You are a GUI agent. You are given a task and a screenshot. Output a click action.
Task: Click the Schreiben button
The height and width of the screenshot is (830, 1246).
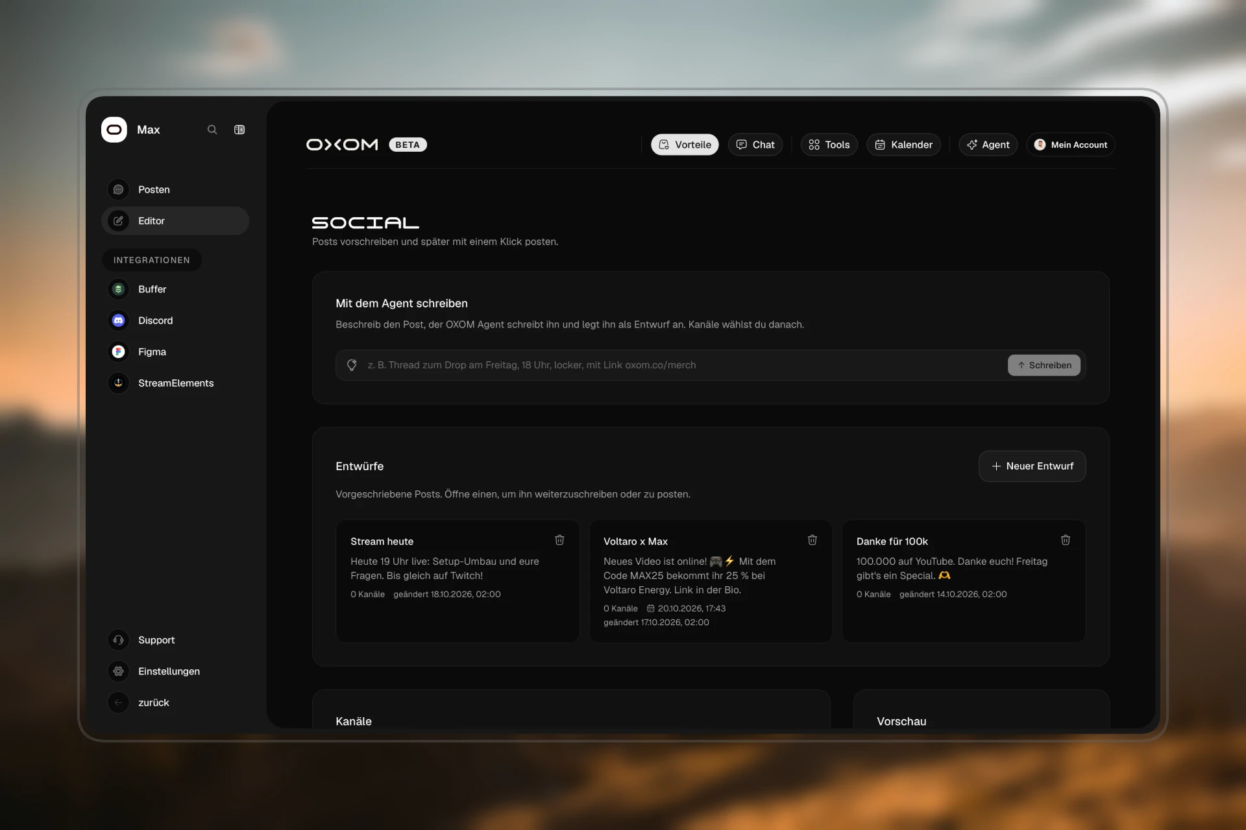coord(1044,365)
